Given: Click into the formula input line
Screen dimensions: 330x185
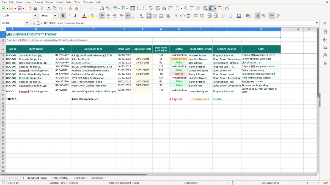Looking at the screenshot, I should pyautogui.click(x=181, y=23).
